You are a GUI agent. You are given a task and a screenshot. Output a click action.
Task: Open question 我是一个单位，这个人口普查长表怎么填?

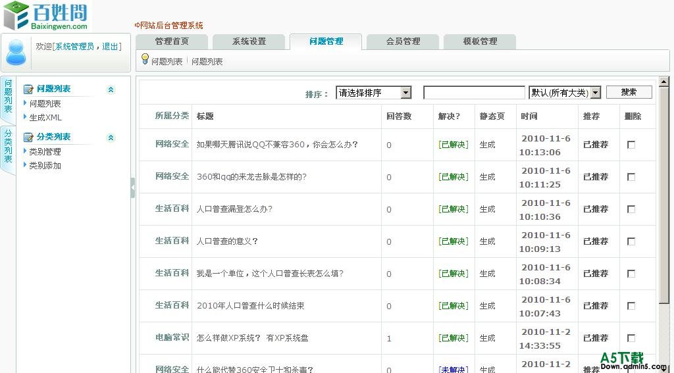[x=270, y=274]
